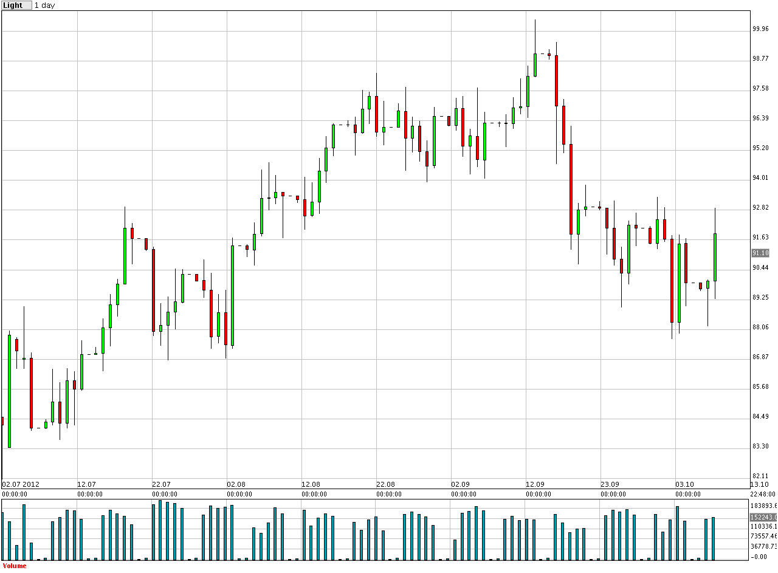Click the 99.96 price axis label
The width and height of the screenshot is (778, 573).
coord(761,29)
